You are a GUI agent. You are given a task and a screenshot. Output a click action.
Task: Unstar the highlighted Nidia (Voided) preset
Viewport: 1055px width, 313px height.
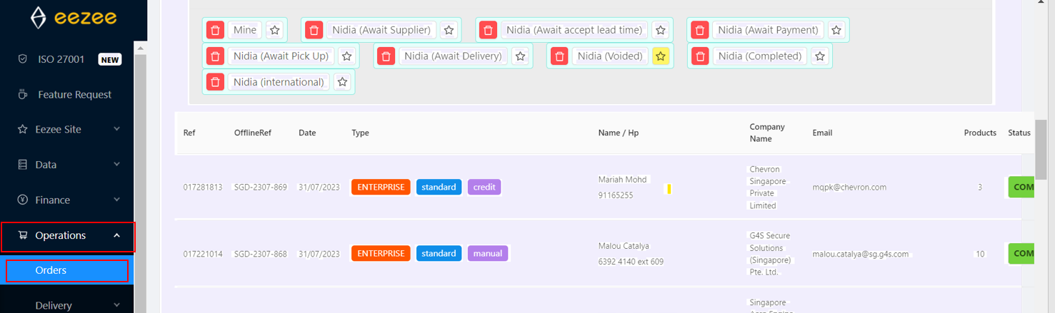click(661, 56)
